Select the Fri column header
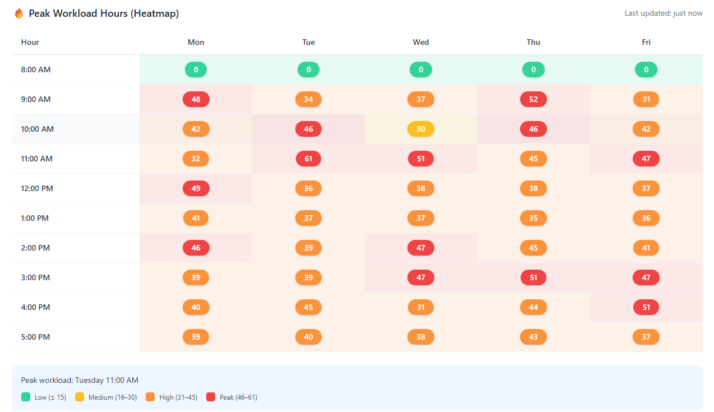Viewport: 714px width, 412px height. pyautogui.click(x=646, y=42)
